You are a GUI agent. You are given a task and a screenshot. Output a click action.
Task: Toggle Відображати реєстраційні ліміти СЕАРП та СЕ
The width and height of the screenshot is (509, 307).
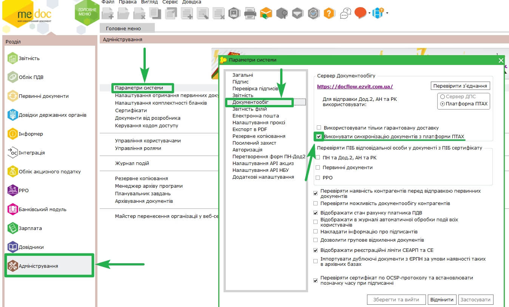(316, 250)
